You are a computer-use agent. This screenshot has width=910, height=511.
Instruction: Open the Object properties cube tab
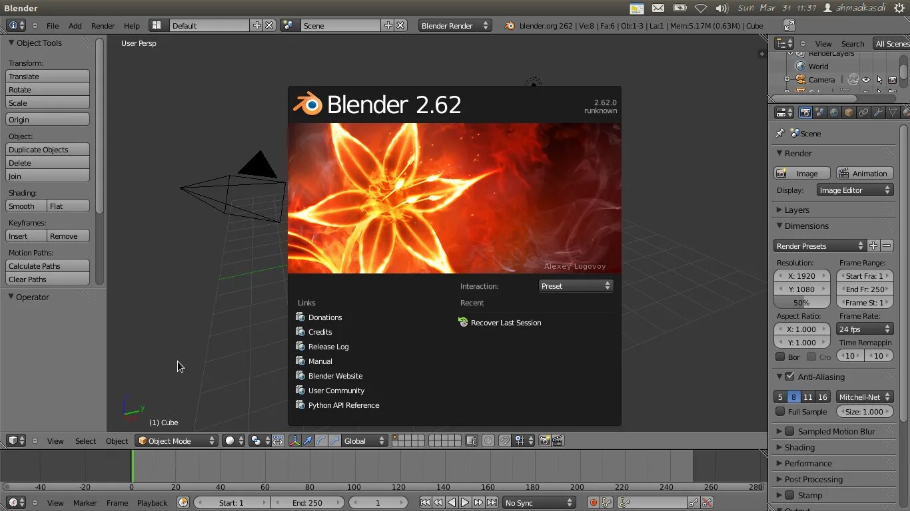(x=849, y=112)
